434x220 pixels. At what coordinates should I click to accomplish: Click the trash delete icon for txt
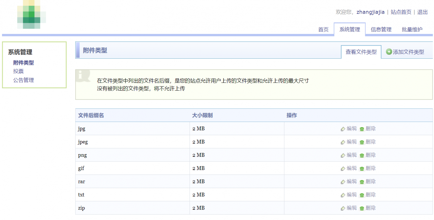click(x=362, y=195)
